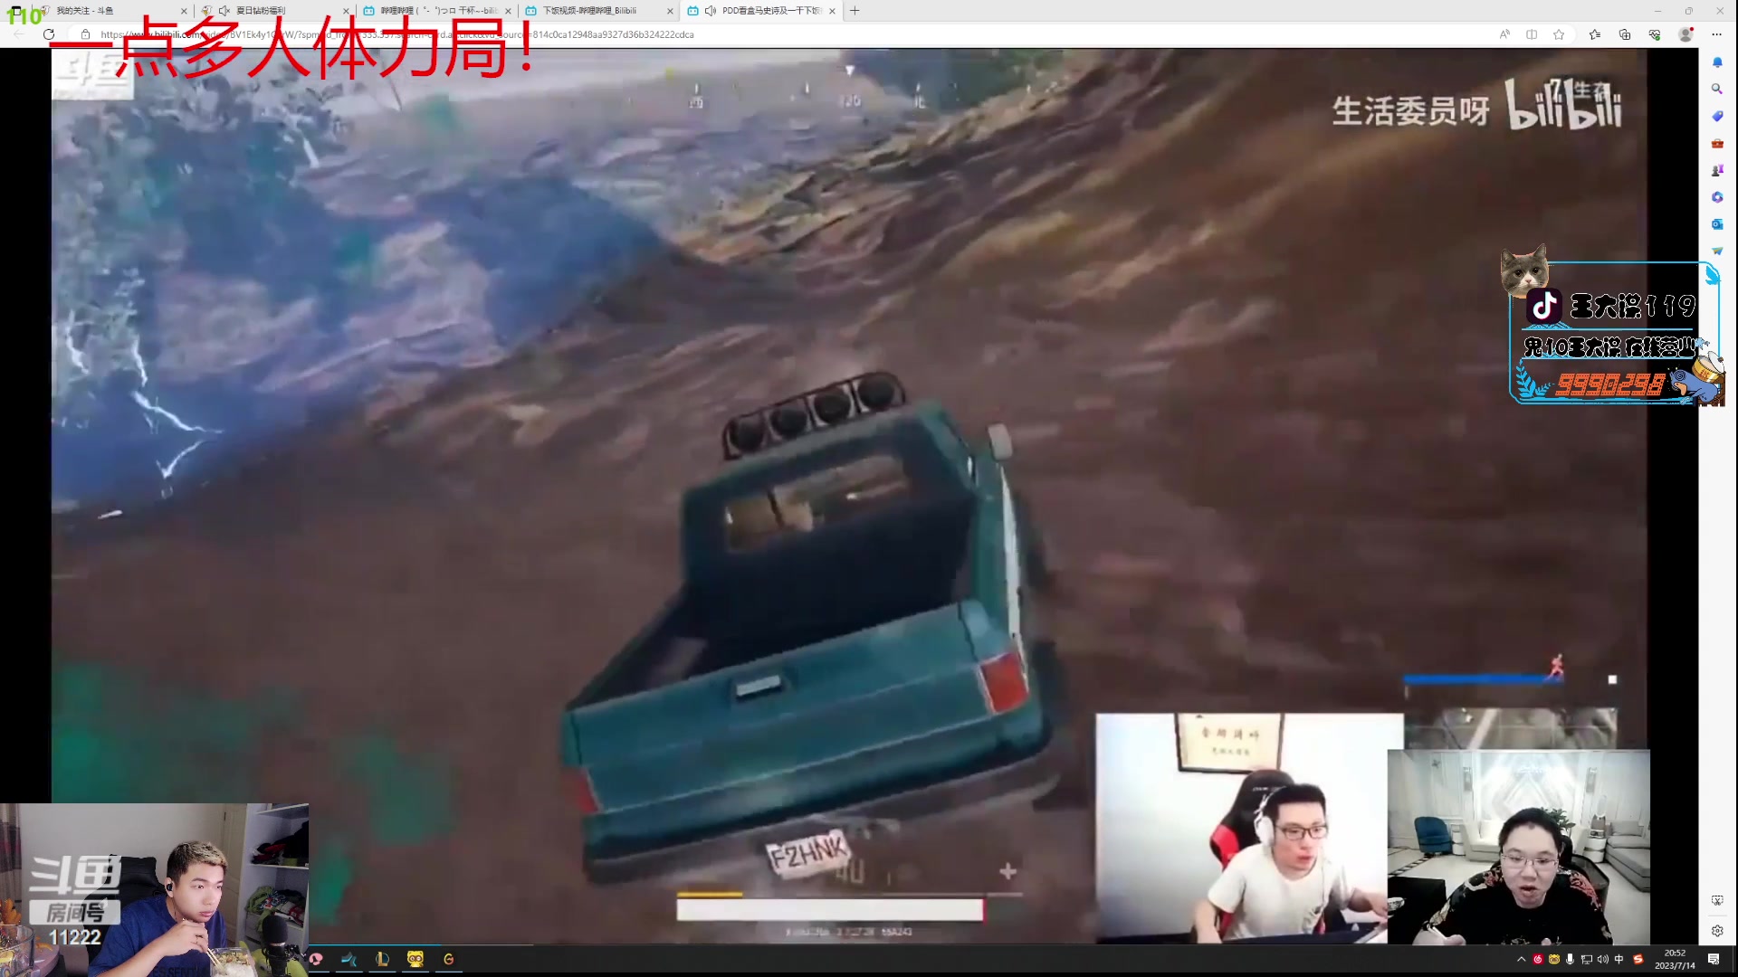The image size is (1738, 977).
Task: Open the 下饭视频-哔哩哔哩_Bilibili tab
Action: [x=597, y=11]
